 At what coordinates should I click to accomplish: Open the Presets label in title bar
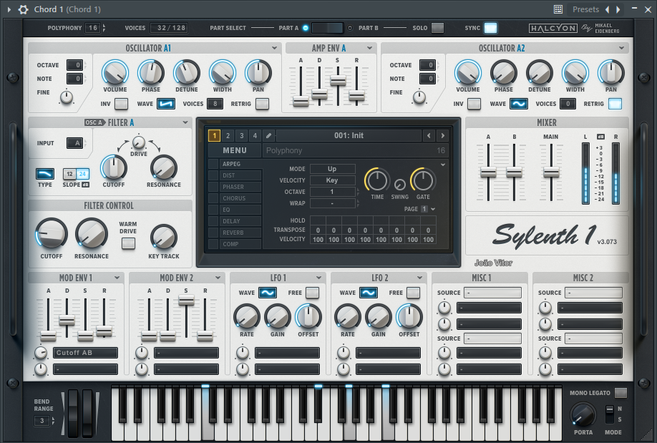[x=585, y=9]
